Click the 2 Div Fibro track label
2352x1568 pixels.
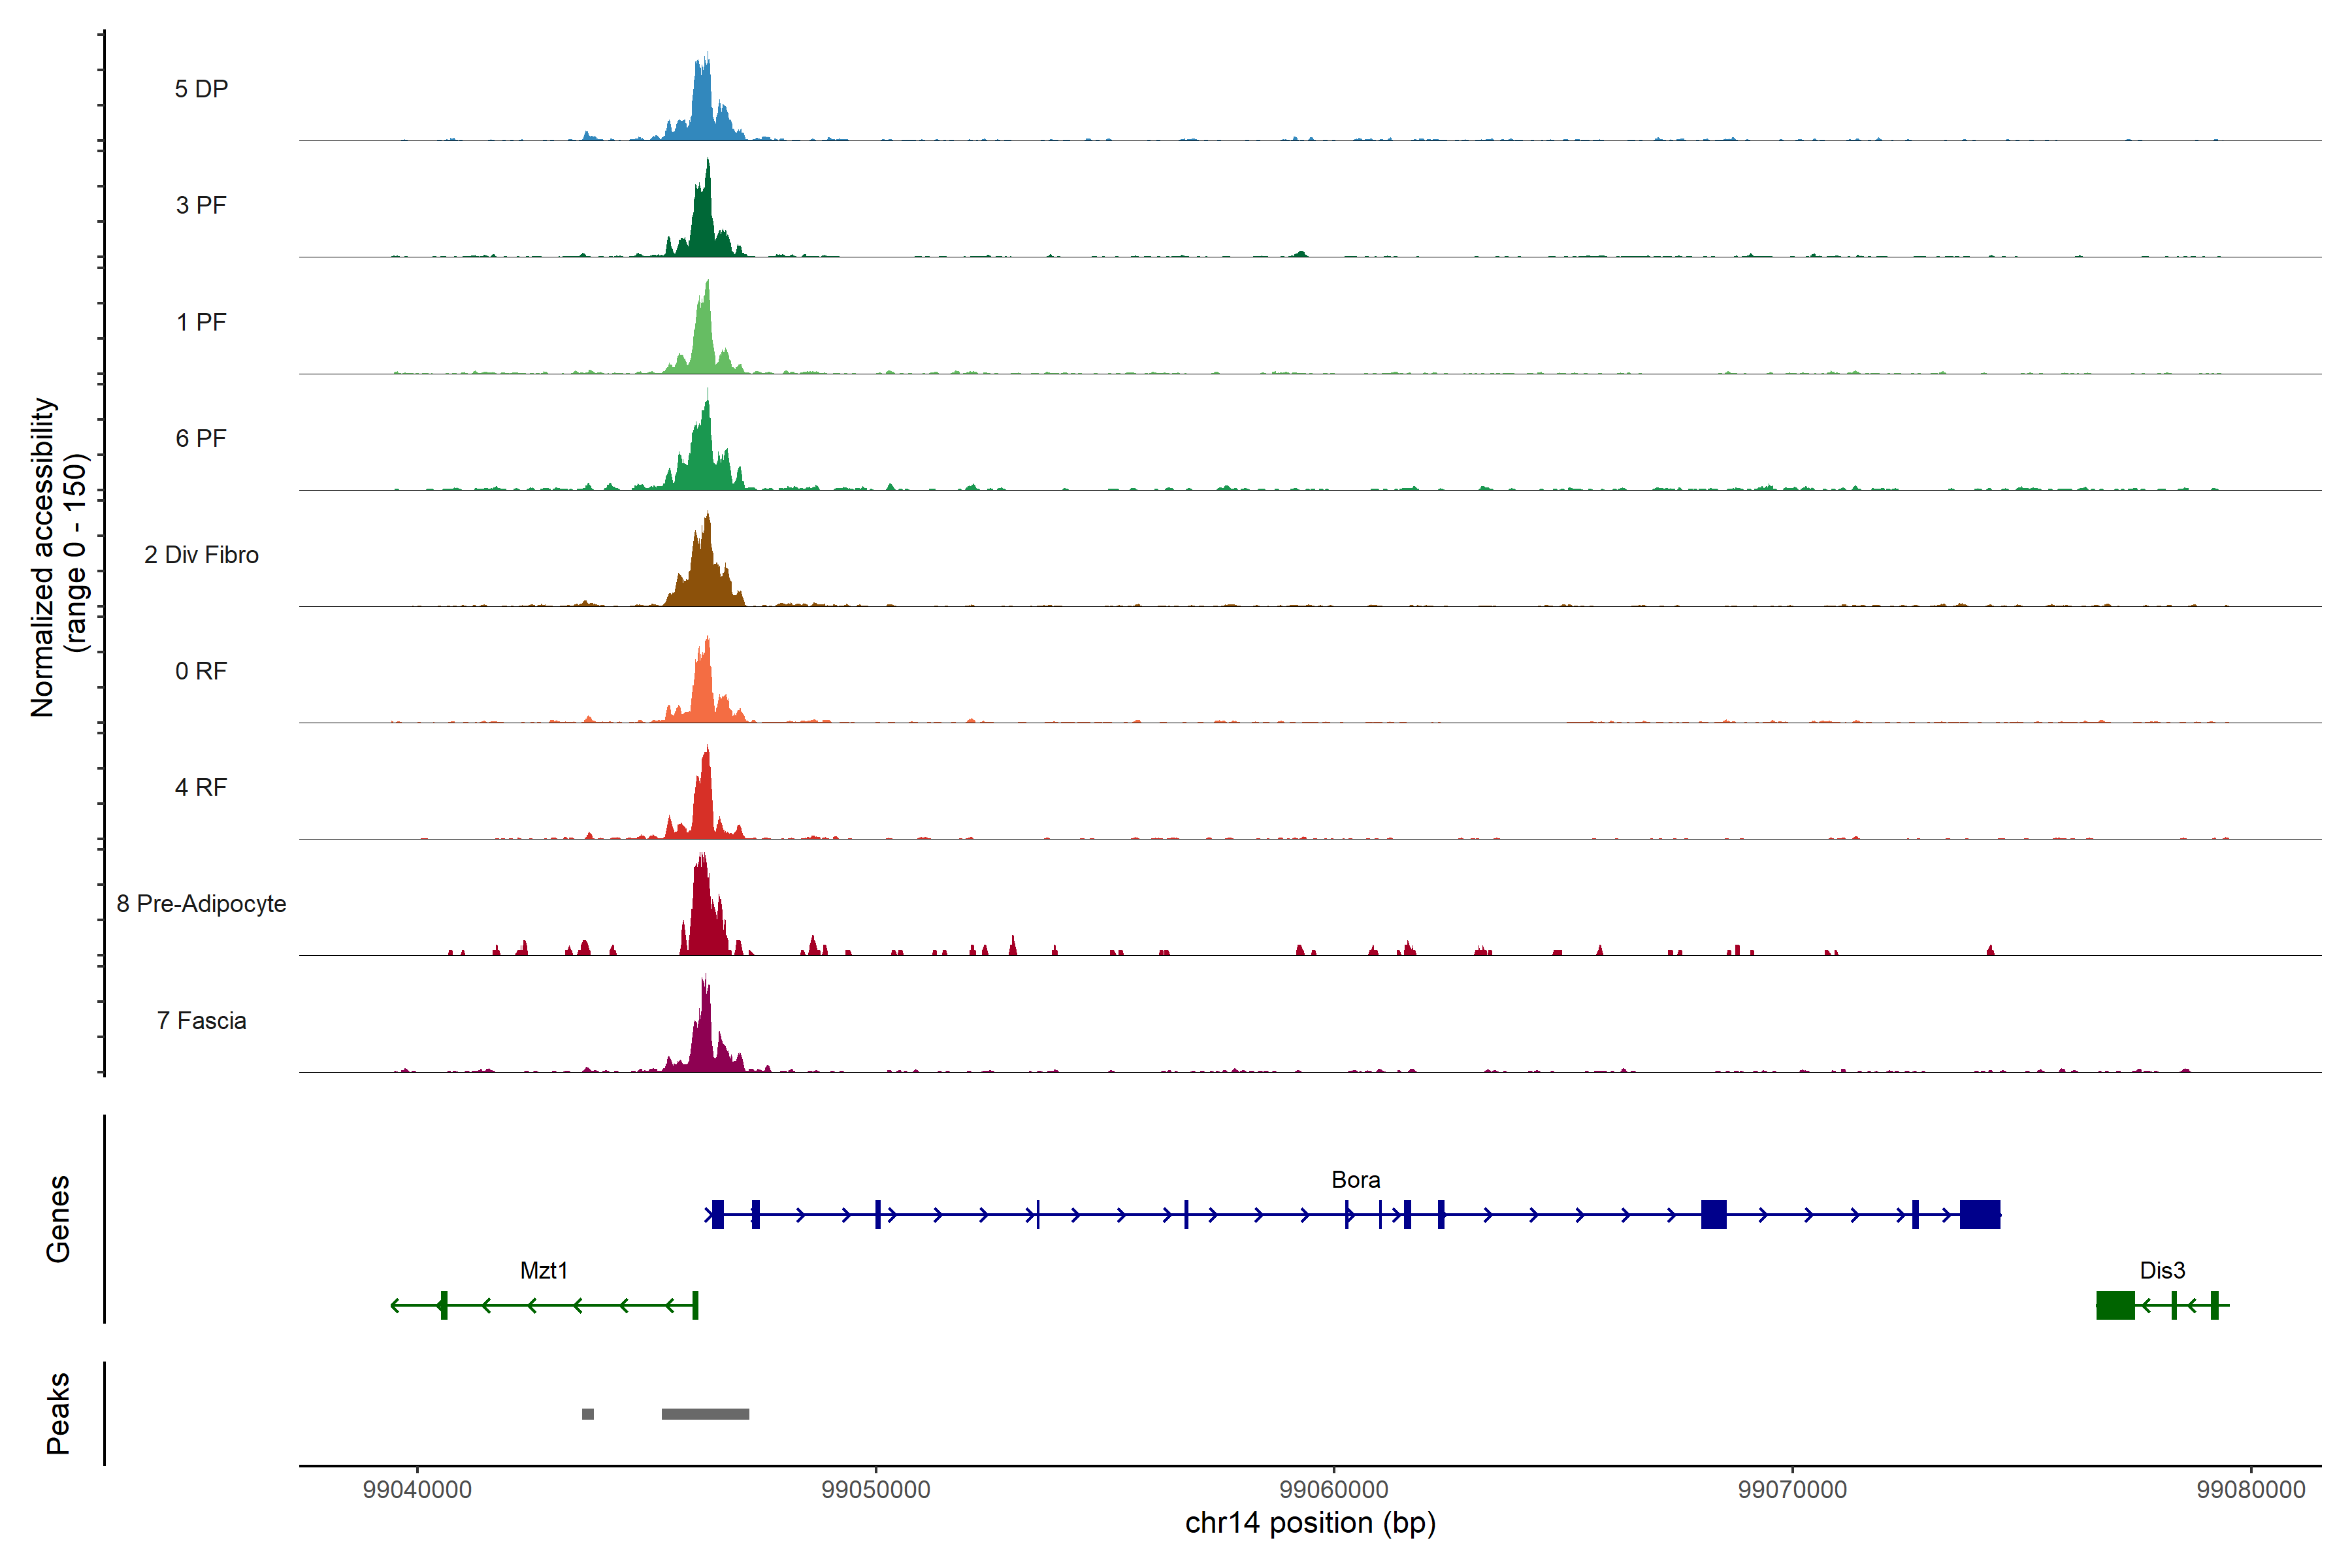[x=201, y=554]
